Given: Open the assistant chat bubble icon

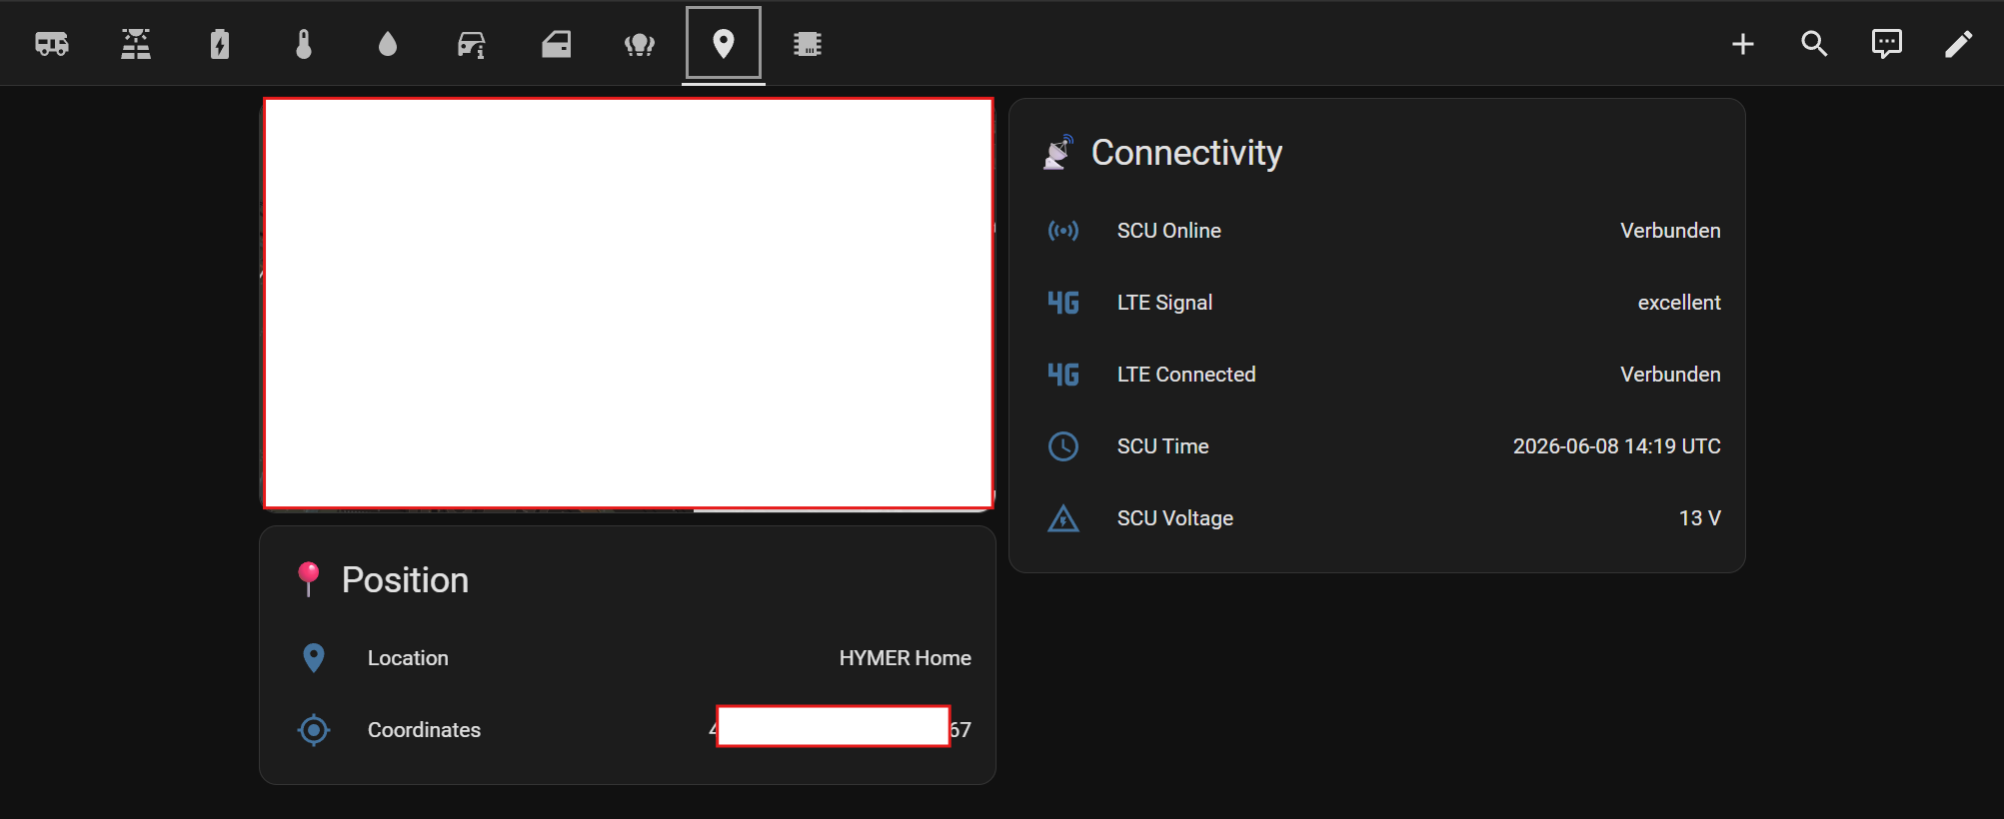Looking at the screenshot, I should [1887, 44].
